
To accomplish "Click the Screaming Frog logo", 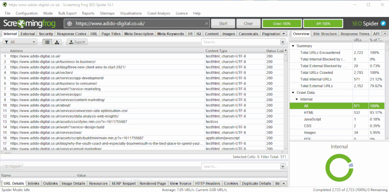I will click(x=29, y=23).
